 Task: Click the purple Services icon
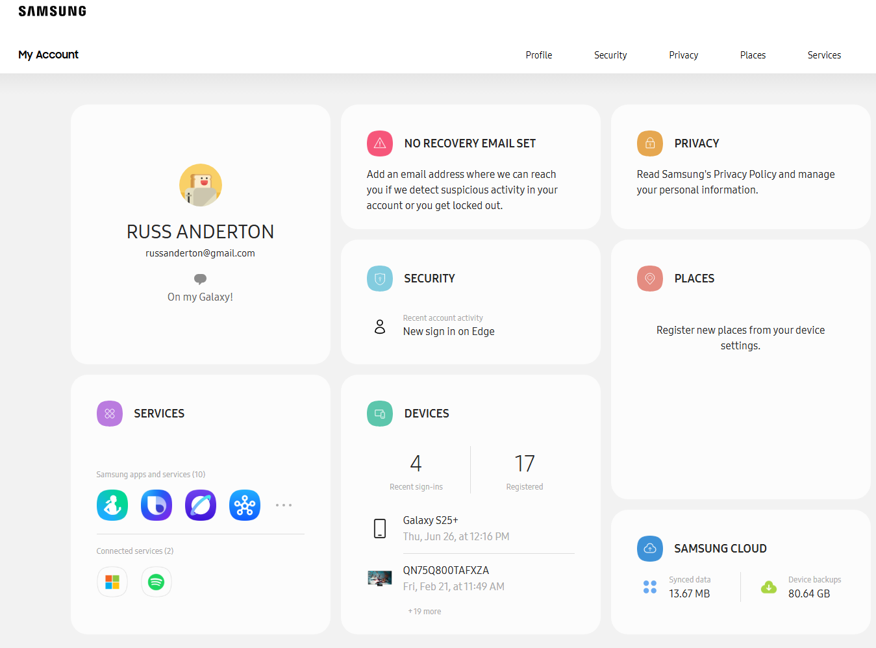pyautogui.click(x=110, y=414)
